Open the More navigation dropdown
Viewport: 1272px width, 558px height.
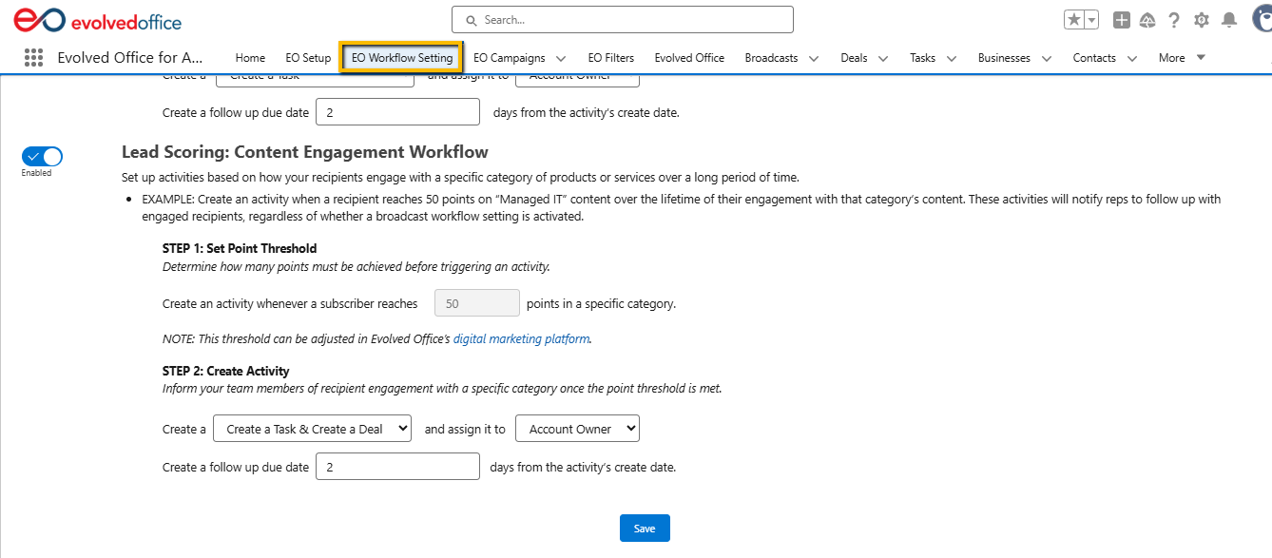pyautogui.click(x=1182, y=58)
